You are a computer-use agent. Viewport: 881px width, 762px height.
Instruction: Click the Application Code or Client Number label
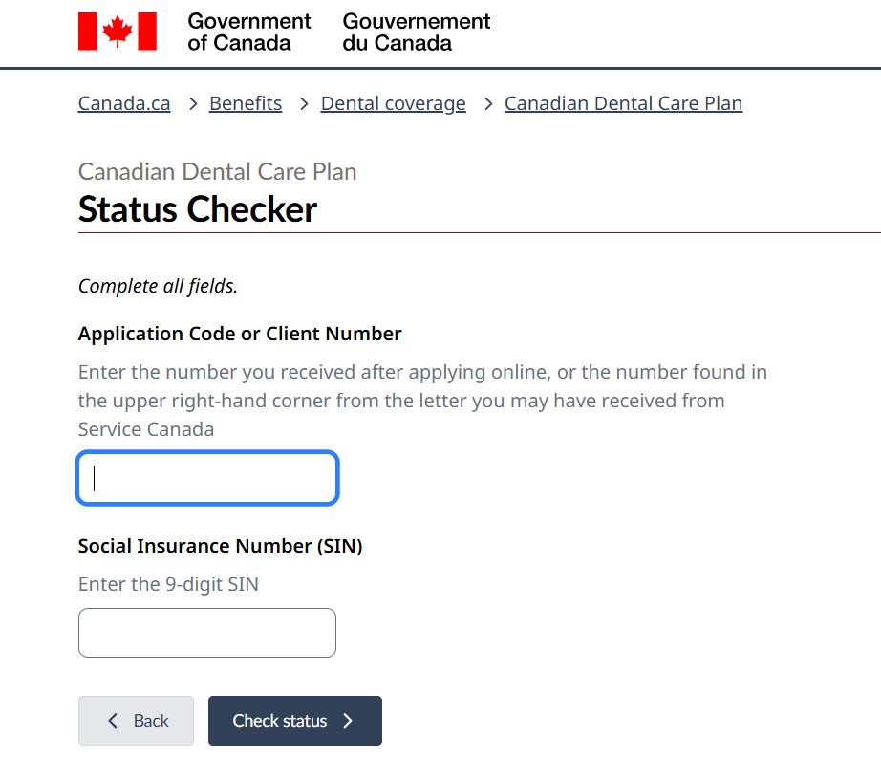tap(240, 334)
